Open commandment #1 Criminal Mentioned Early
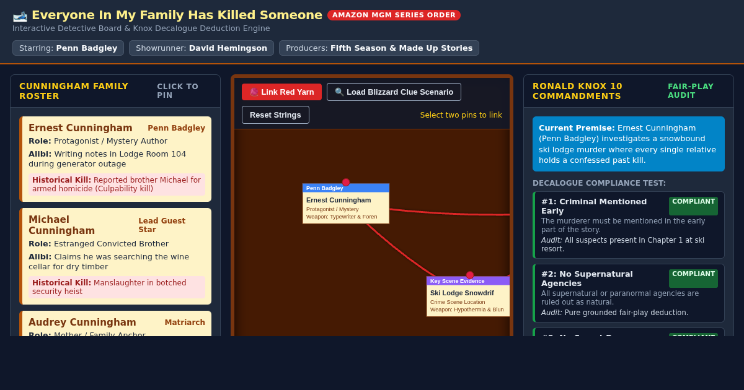This screenshot has height=390, width=744. pyautogui.click(x=629, y=225)
